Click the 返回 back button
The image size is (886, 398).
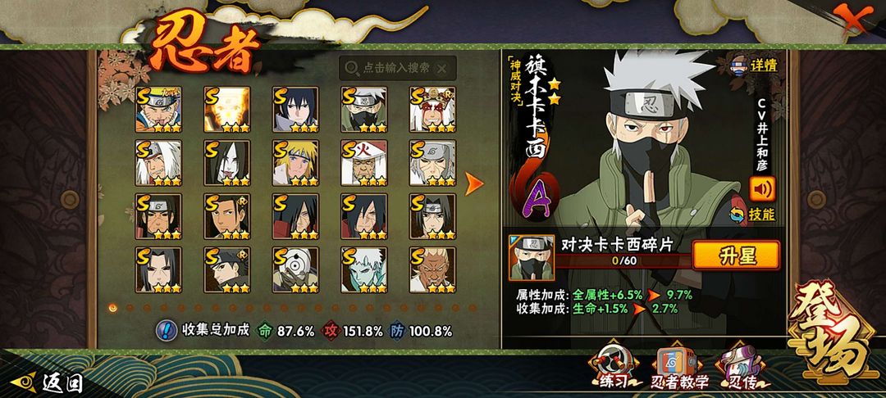(x=48, y=382)
